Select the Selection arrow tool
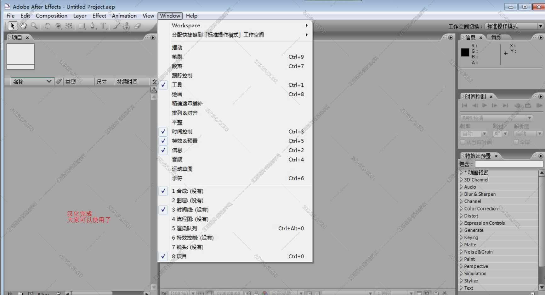This screenshot has width=545, height=295. click(x=12, y=26)
